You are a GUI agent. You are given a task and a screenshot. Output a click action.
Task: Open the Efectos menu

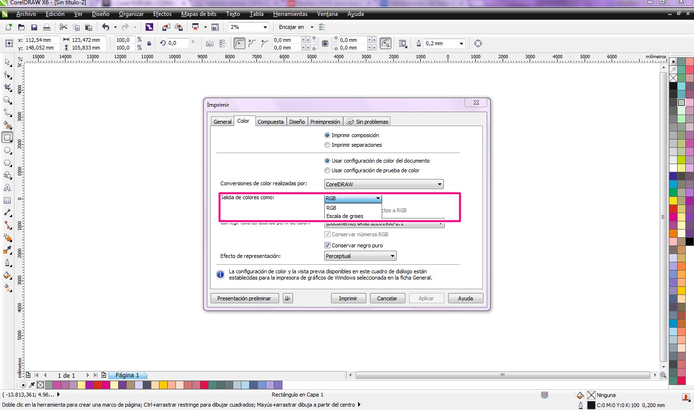pos(162,14)
